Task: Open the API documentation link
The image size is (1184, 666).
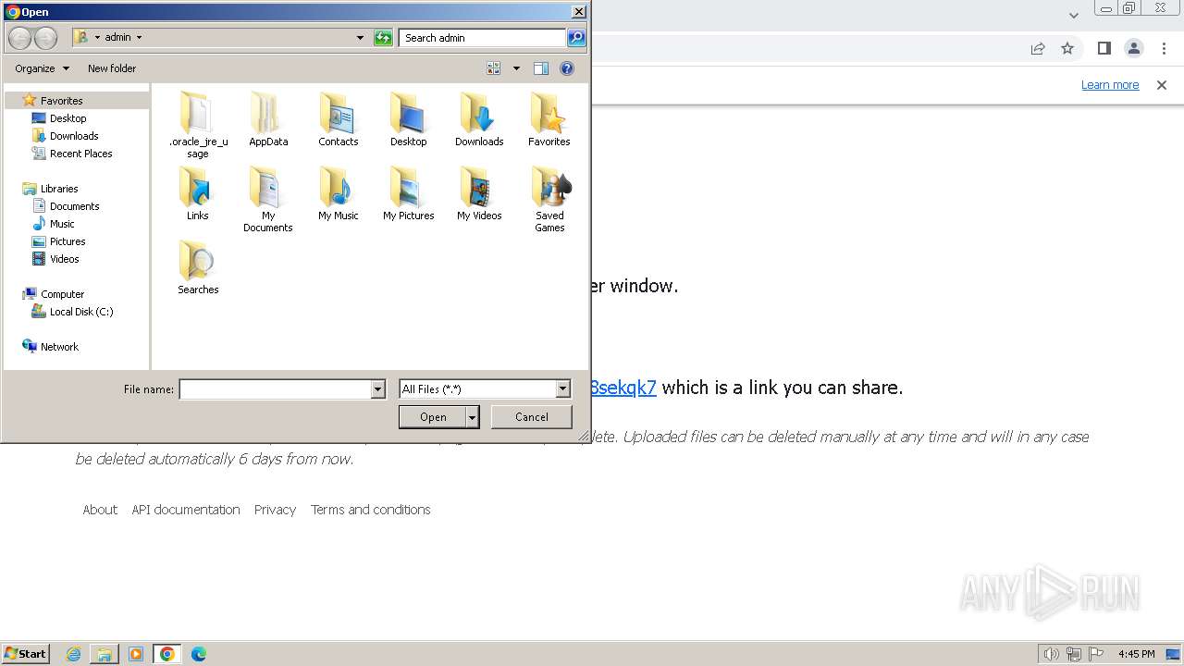Action: click(186, 510)
